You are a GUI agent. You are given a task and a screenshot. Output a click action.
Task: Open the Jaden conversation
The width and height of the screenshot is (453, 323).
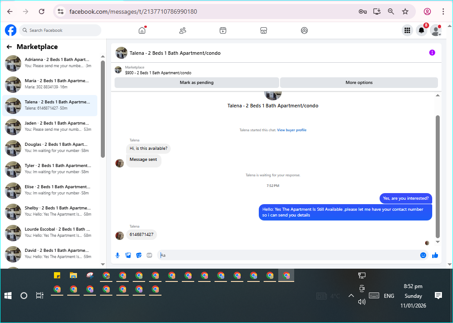[x=50, y=126]
